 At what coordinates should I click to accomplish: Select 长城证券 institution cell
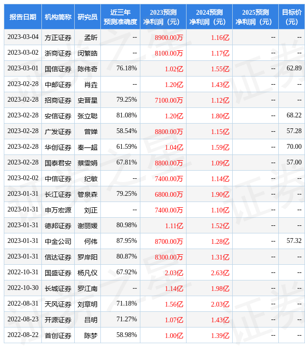click(x=58, y=289)
